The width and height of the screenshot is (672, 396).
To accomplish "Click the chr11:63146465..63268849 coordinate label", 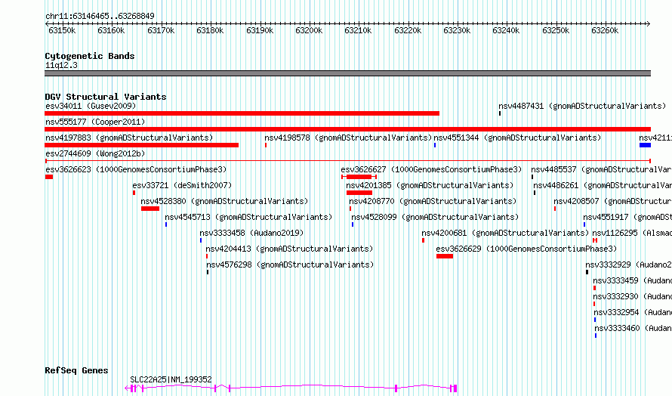I will coord(100,17).
